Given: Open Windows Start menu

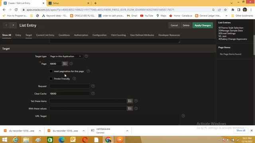Looking at the screenshot, I should click(4, 139).
